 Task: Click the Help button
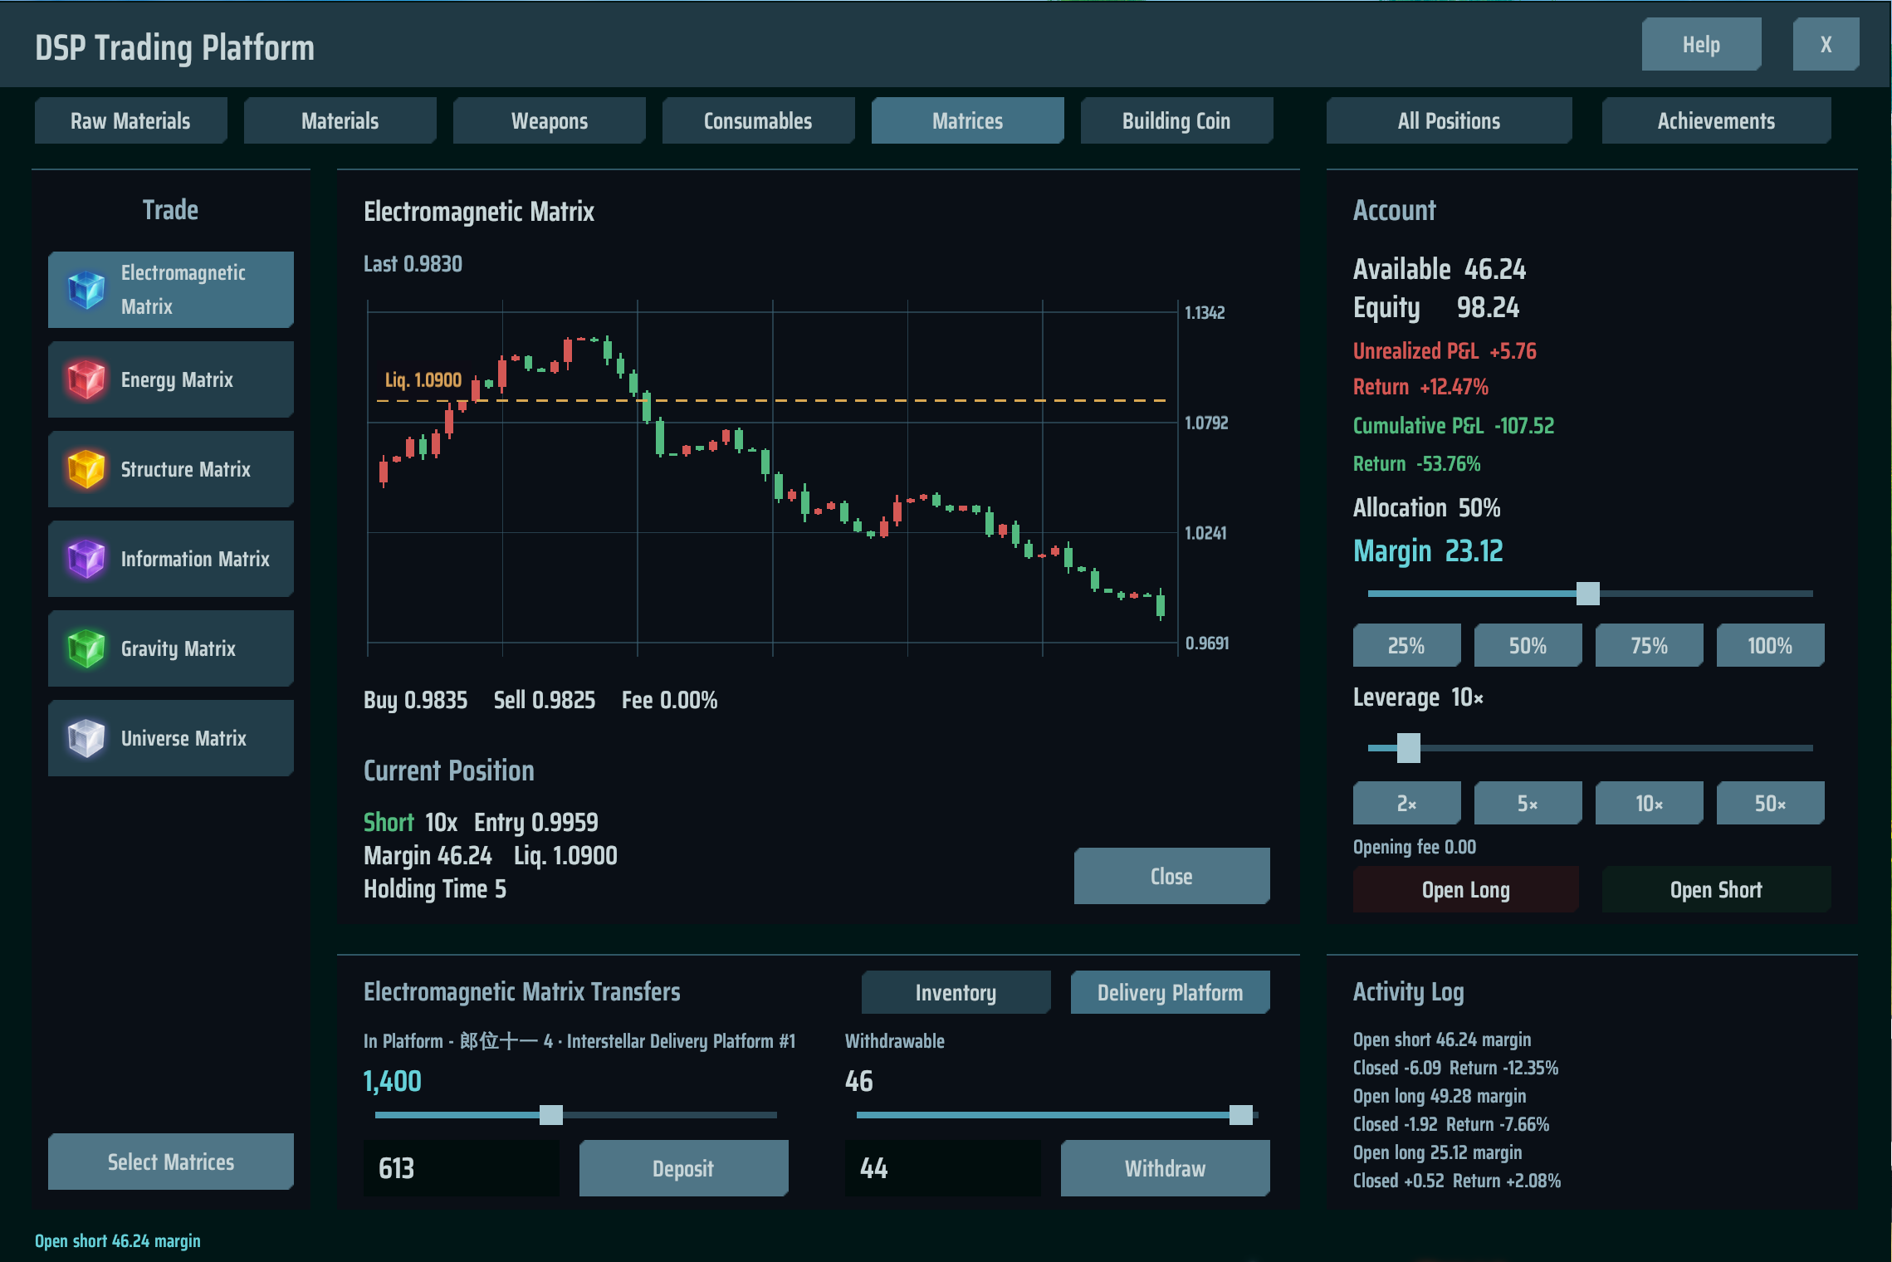(1701, 44)
